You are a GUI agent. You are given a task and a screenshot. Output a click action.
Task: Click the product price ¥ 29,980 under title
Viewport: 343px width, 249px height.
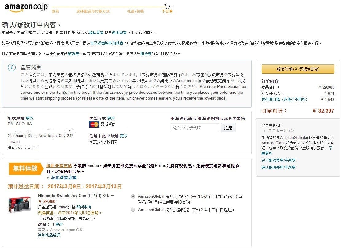[47, 201]
